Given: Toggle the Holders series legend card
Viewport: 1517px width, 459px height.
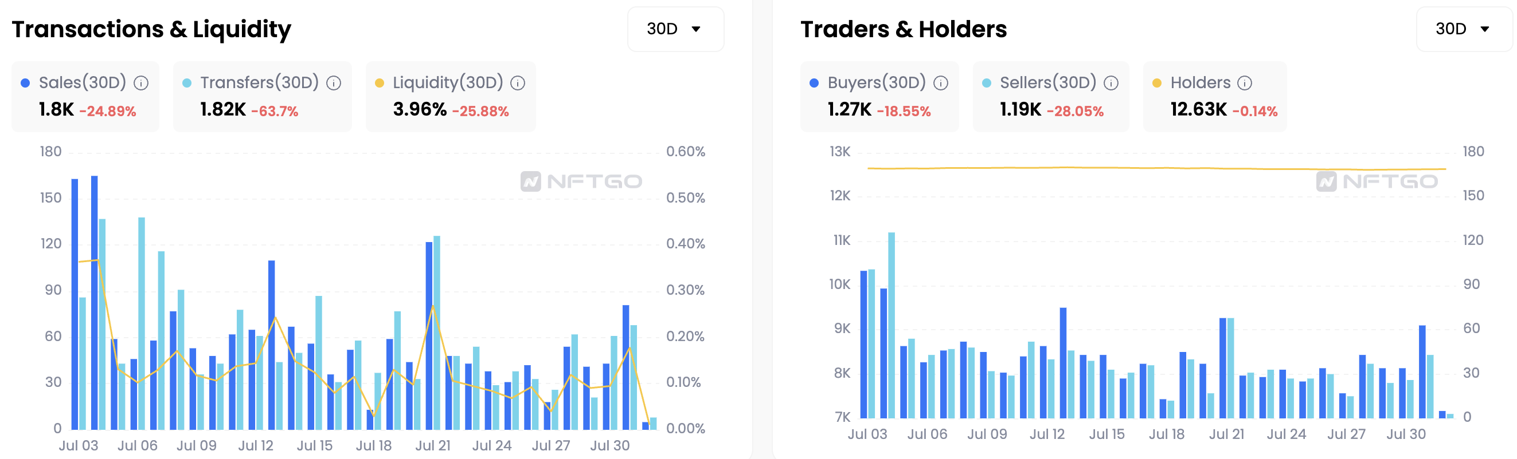Looking at the screenshot, I should point(1215,96).
